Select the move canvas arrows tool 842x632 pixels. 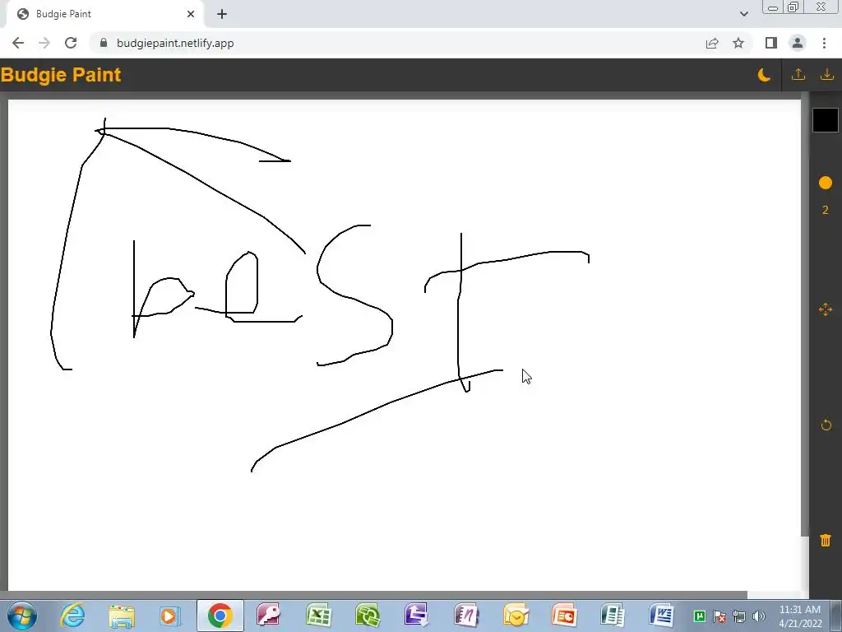pos(826,309)
